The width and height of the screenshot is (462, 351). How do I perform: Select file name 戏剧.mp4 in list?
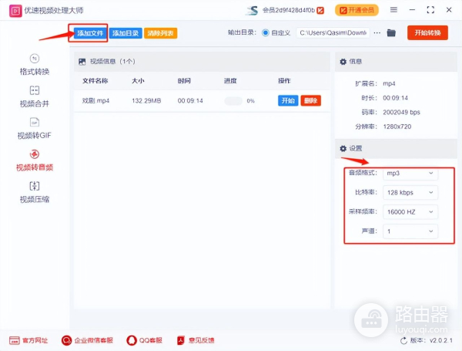(x=95, y=100)
